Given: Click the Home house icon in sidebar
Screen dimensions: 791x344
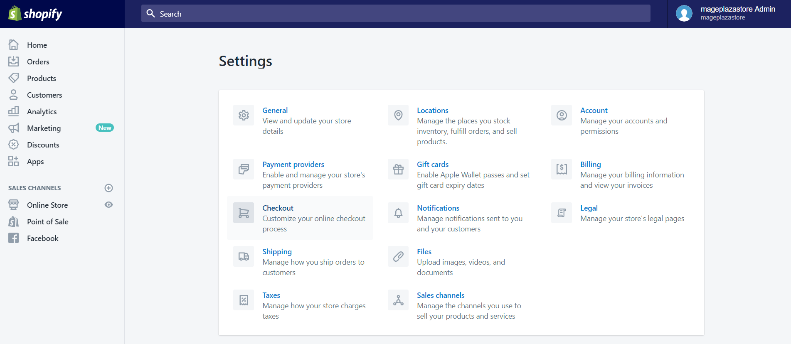Looking at the screenshot, I should (13, 44).
